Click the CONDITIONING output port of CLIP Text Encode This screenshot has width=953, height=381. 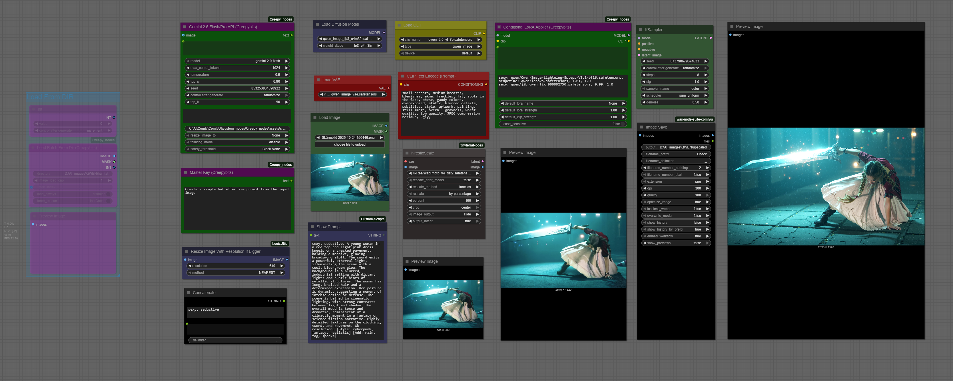tap(486, 85)
